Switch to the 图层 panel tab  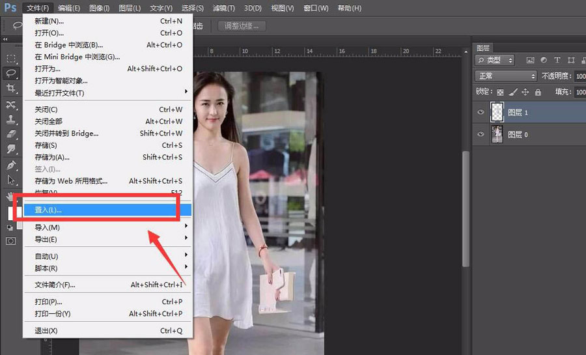coord(483,48)
